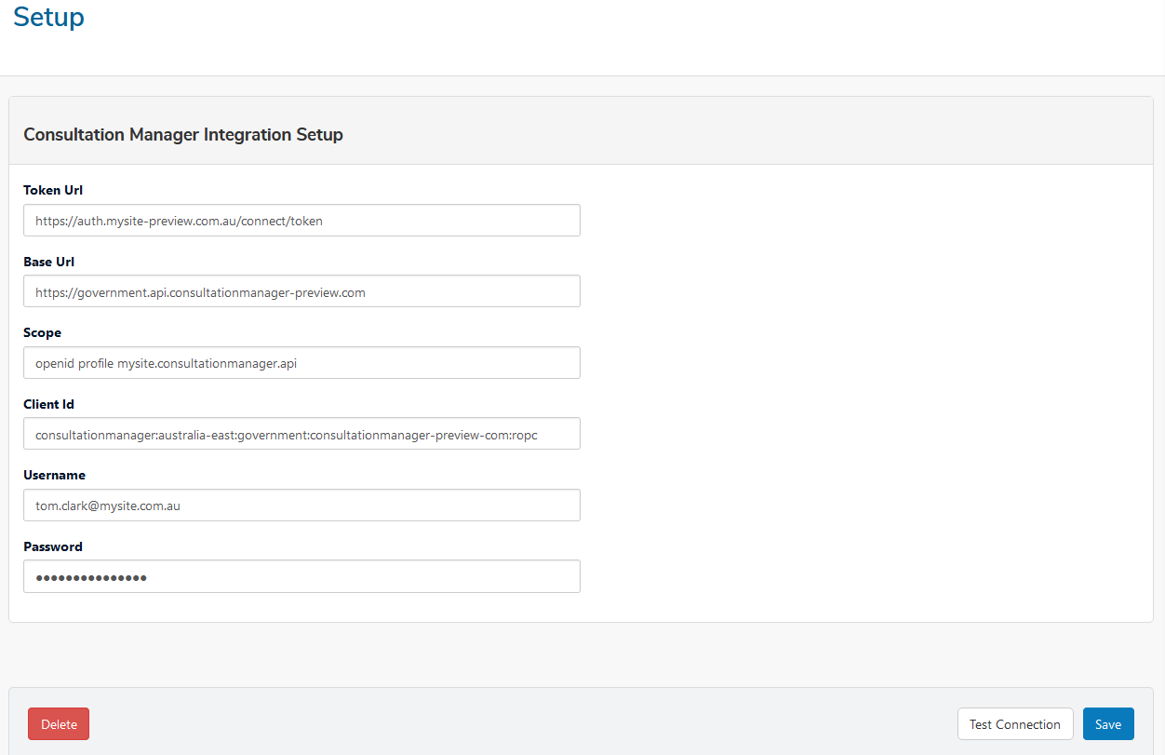Focus the Scope input field
The height and width of the screenshot is (755, 1165).
click(x=301, y=363)
